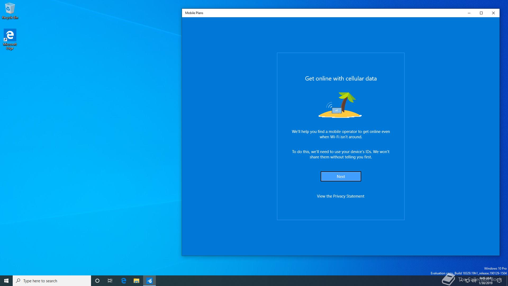Open the taskbar clock and date

(486, 281)
